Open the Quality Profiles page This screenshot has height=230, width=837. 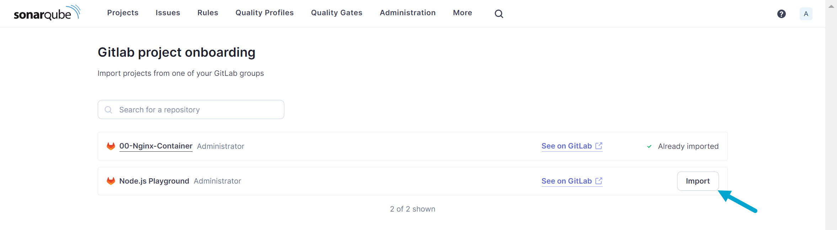(264, 13)
